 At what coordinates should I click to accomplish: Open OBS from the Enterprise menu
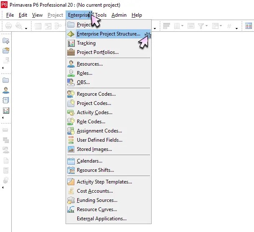pos(109,82)
